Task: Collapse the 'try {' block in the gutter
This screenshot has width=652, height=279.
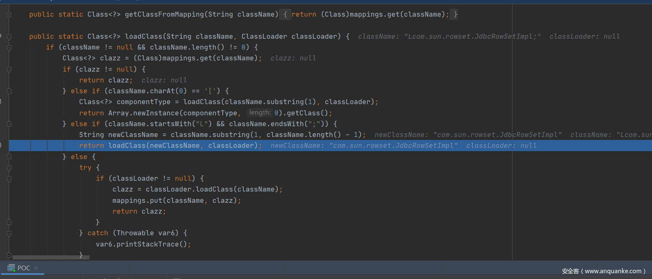Action: (x=9, y=168)
